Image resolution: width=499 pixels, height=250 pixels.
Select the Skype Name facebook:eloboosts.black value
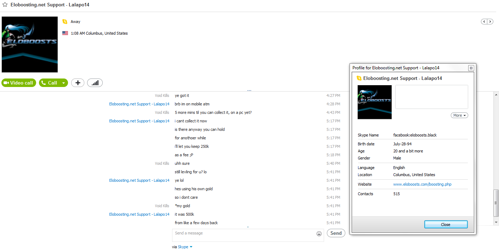415,135
